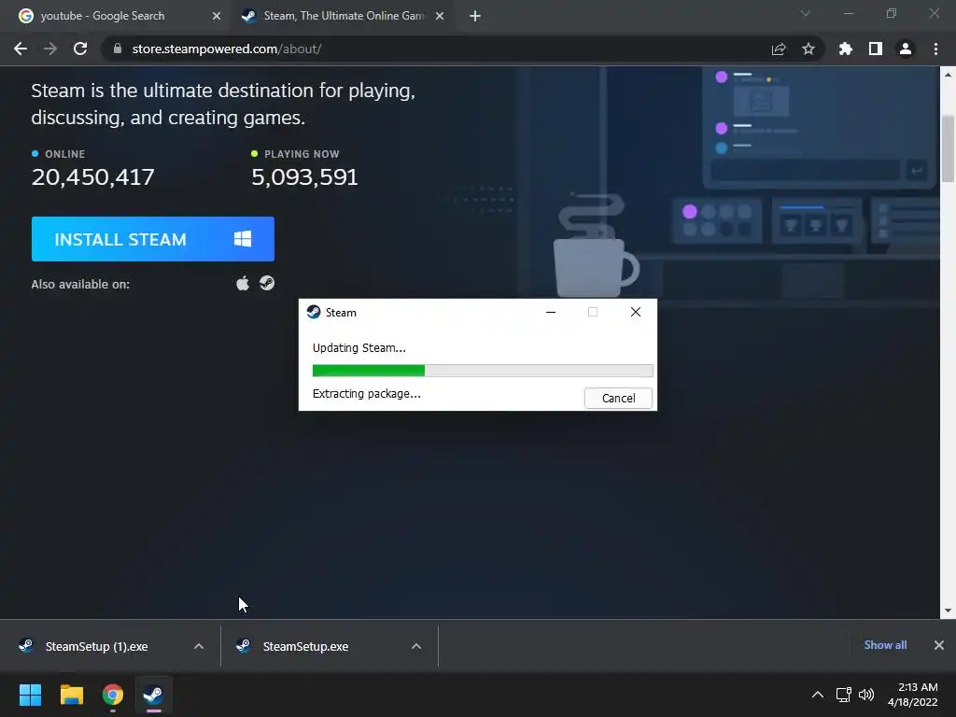Show hidden system tray icons
Image resolution: width=956 pixels, height=717 pixels.
tap(818, 695)
